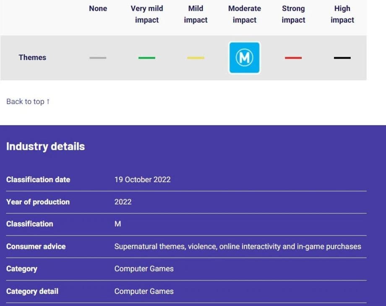The image size is (386, 306).
Task: Click the Themes row label
Action: 32,58
